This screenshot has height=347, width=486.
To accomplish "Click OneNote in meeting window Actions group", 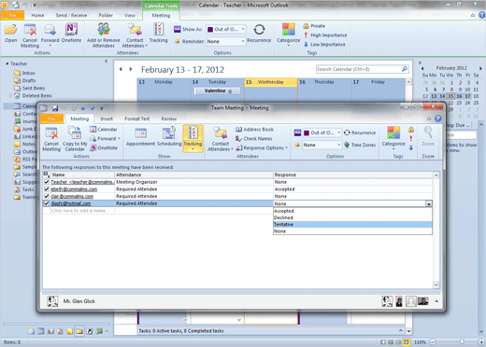I will (104, 148).
